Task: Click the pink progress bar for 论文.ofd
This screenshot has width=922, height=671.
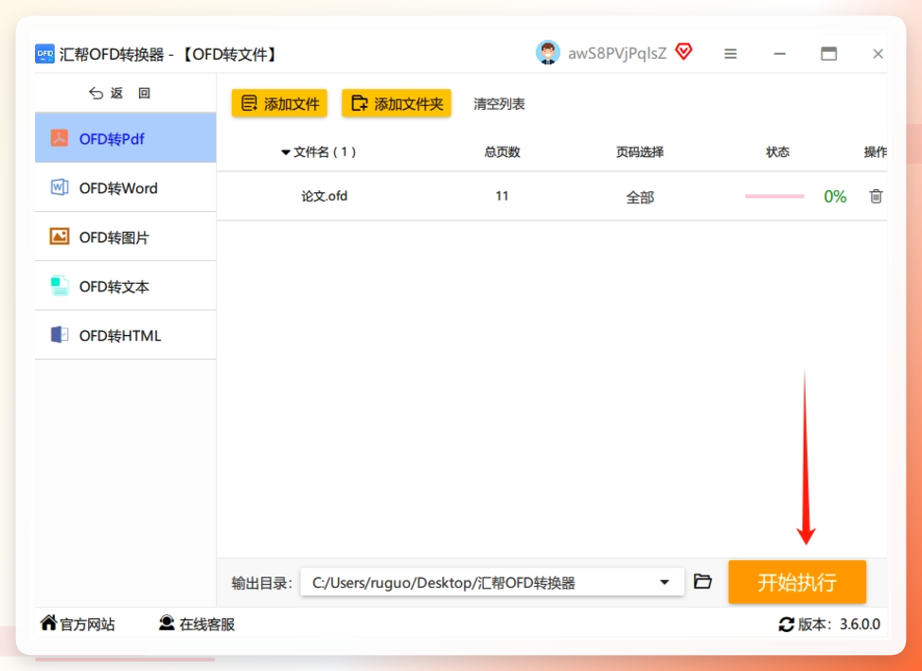Action: point(774,196)
